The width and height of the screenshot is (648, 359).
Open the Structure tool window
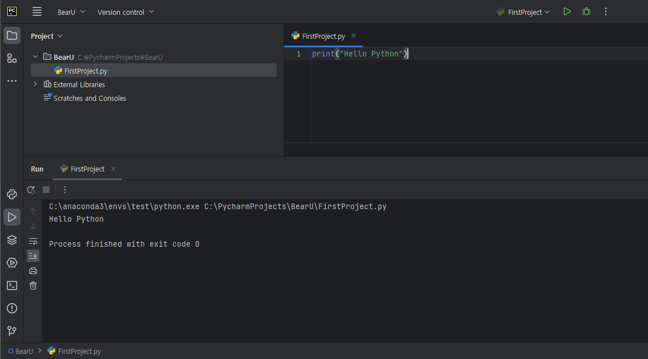(12, 58)
